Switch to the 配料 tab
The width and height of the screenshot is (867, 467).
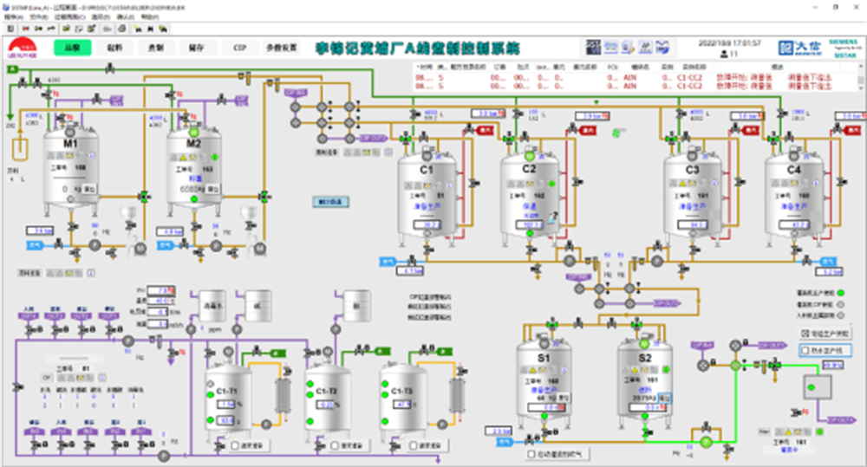(114, 48)
